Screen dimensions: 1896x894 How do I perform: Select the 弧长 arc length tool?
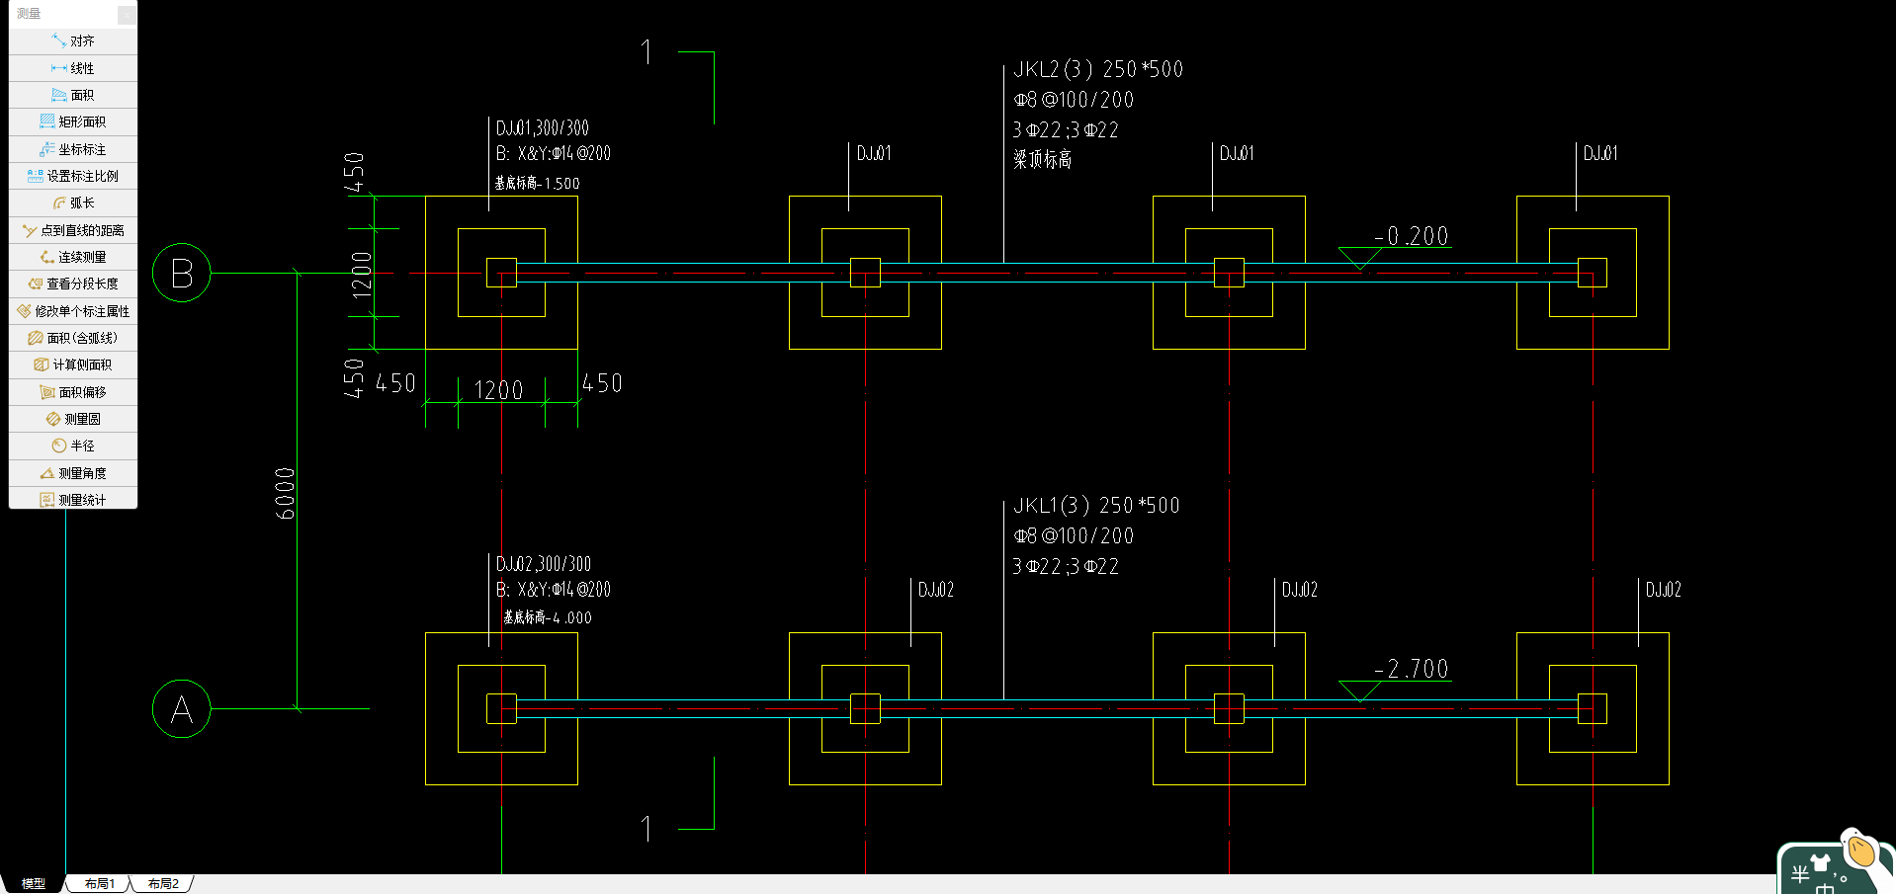click(73, 203)
